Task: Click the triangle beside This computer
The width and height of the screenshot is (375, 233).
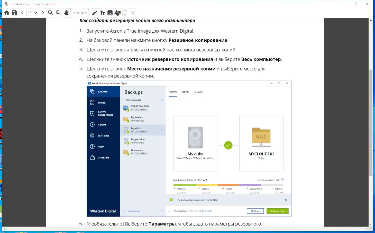Action: click(x=123, y=100)
